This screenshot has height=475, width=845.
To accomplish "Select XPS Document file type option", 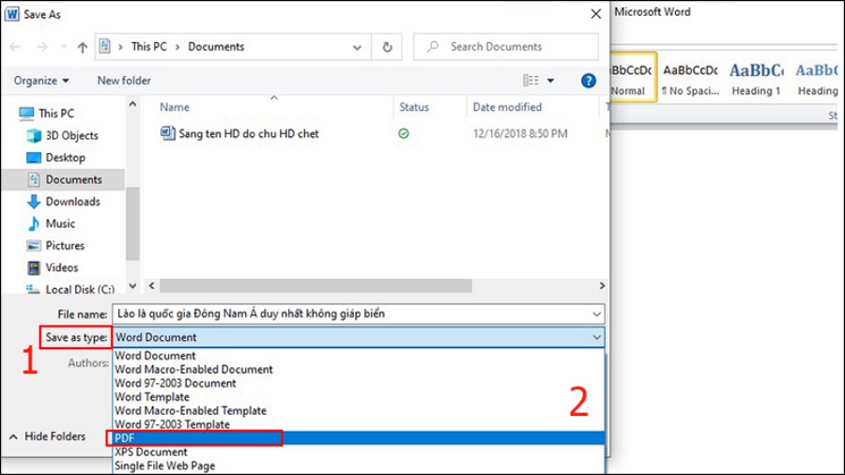I will coord(151,452).
